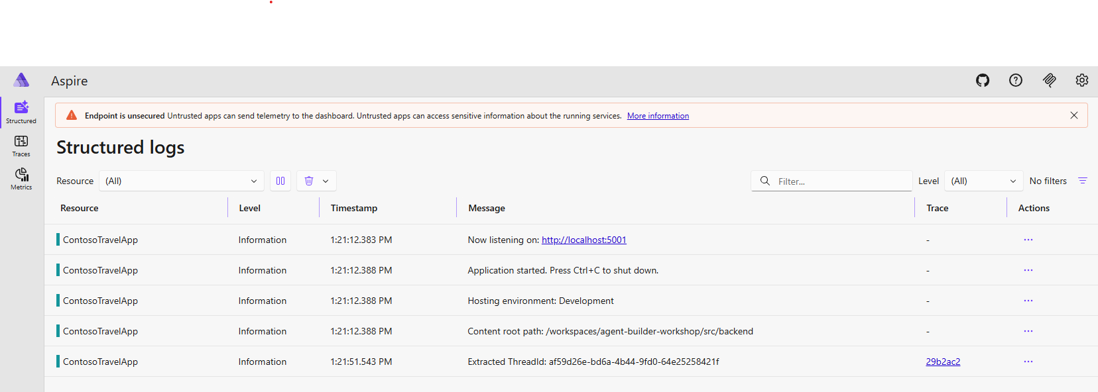
Task: Open actions menu for localhost listening row
Action: [1028, 240]
